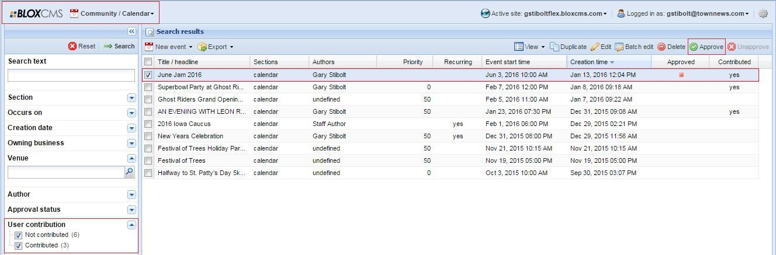Viewport: 776px width, 255px height.
Task: Select the New Years Celebration title
Action: tap(190, 136)
